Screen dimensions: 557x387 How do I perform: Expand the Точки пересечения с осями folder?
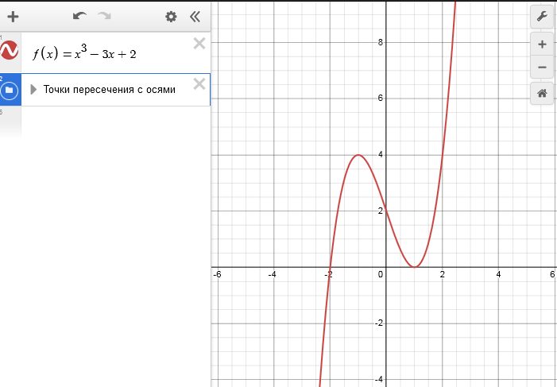pos(33,90)
